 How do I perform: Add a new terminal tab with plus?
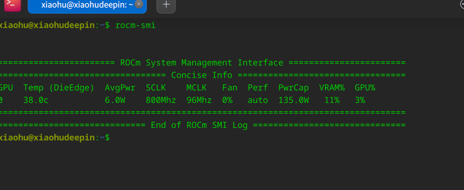(x=166, y=5)
